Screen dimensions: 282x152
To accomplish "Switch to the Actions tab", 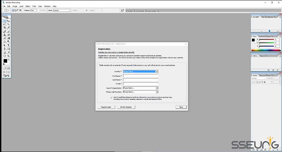I will [262, 56].
